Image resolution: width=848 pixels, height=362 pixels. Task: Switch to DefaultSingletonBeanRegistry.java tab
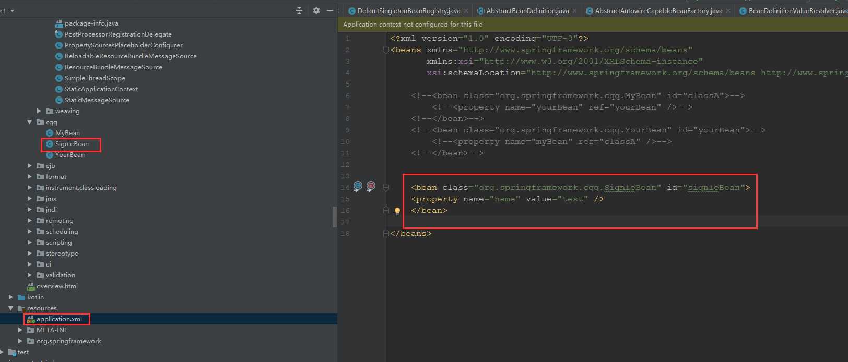click(x=408, y=11)
